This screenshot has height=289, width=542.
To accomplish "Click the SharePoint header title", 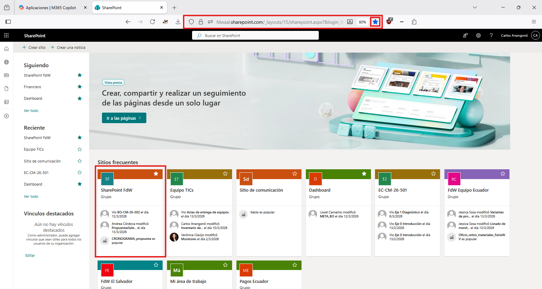I will click(x=35, y=36).
